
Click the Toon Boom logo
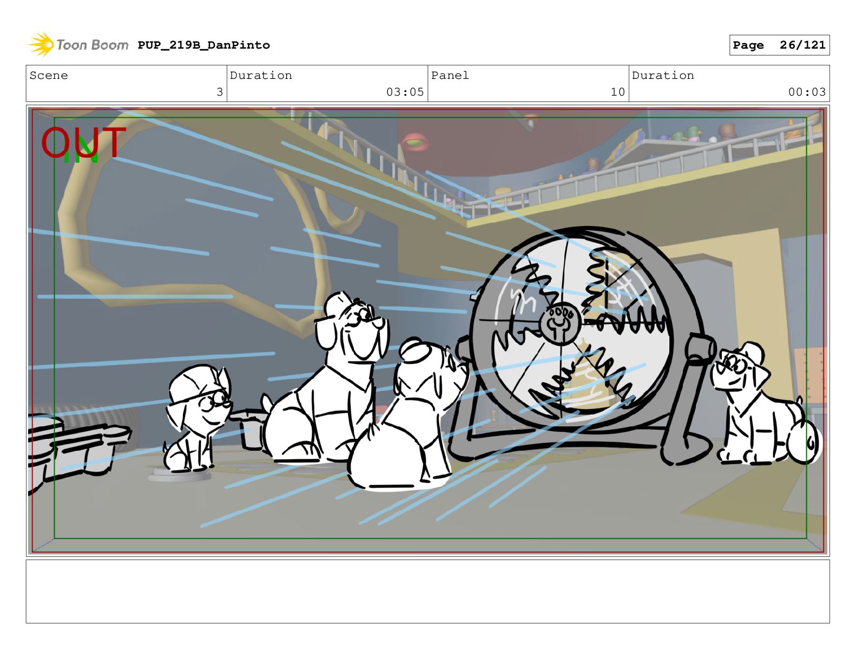pos(78,45)
